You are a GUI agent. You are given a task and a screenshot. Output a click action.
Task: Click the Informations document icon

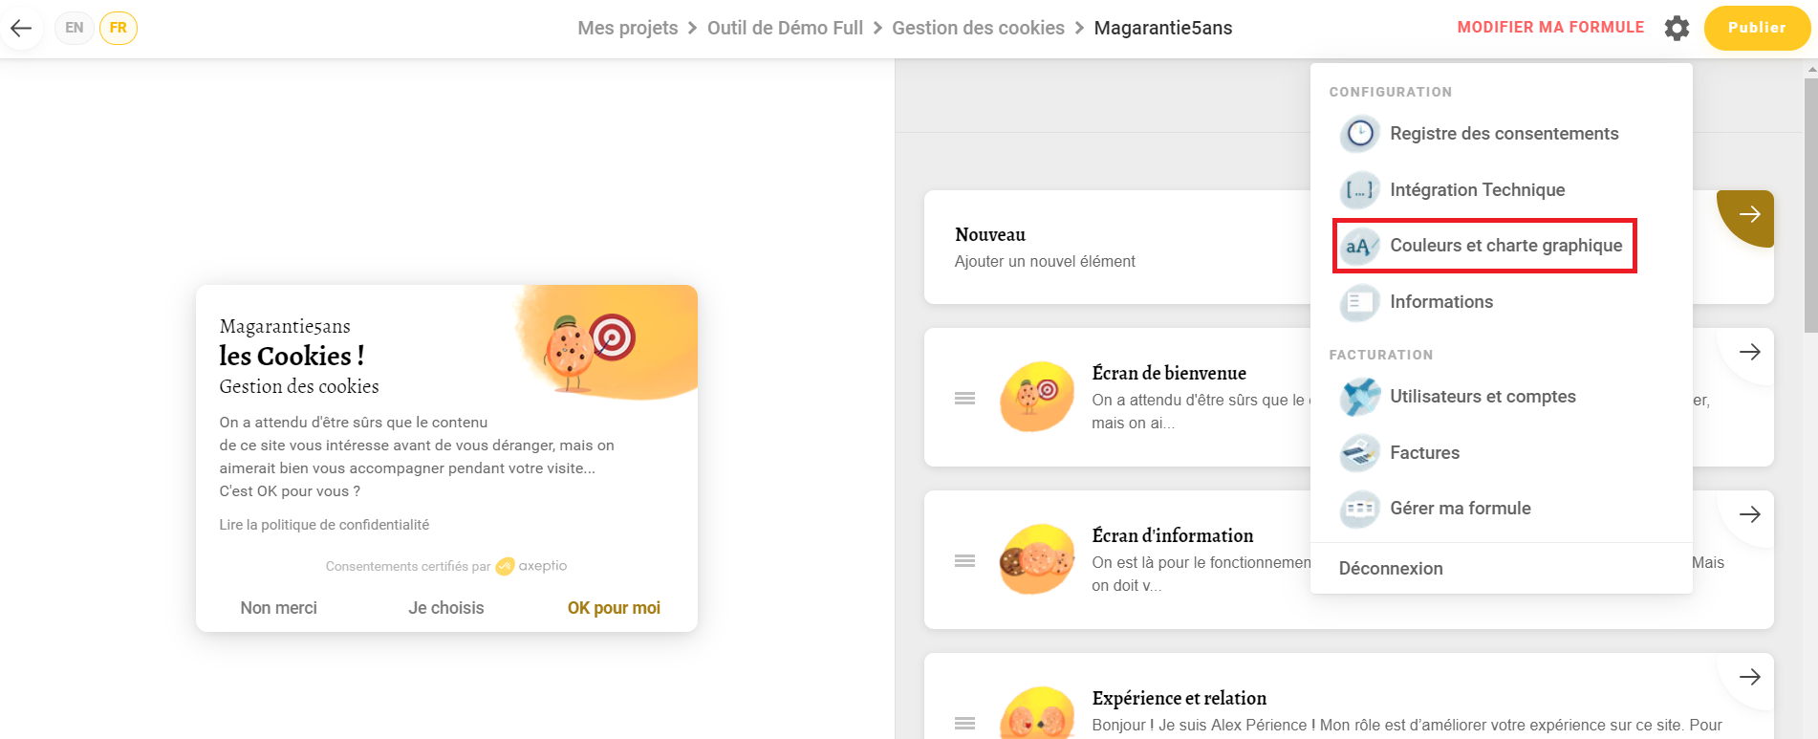tap(1359, 302)
